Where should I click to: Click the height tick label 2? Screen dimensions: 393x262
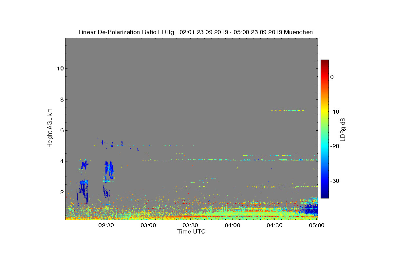61,192
